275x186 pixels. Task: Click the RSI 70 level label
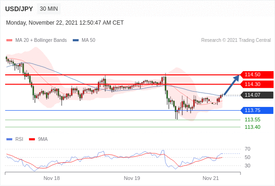pos(247,149)
